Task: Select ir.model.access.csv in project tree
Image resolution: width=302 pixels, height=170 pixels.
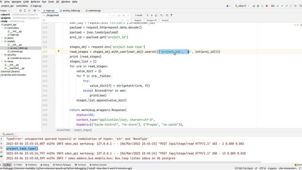Action: (20, 58)
